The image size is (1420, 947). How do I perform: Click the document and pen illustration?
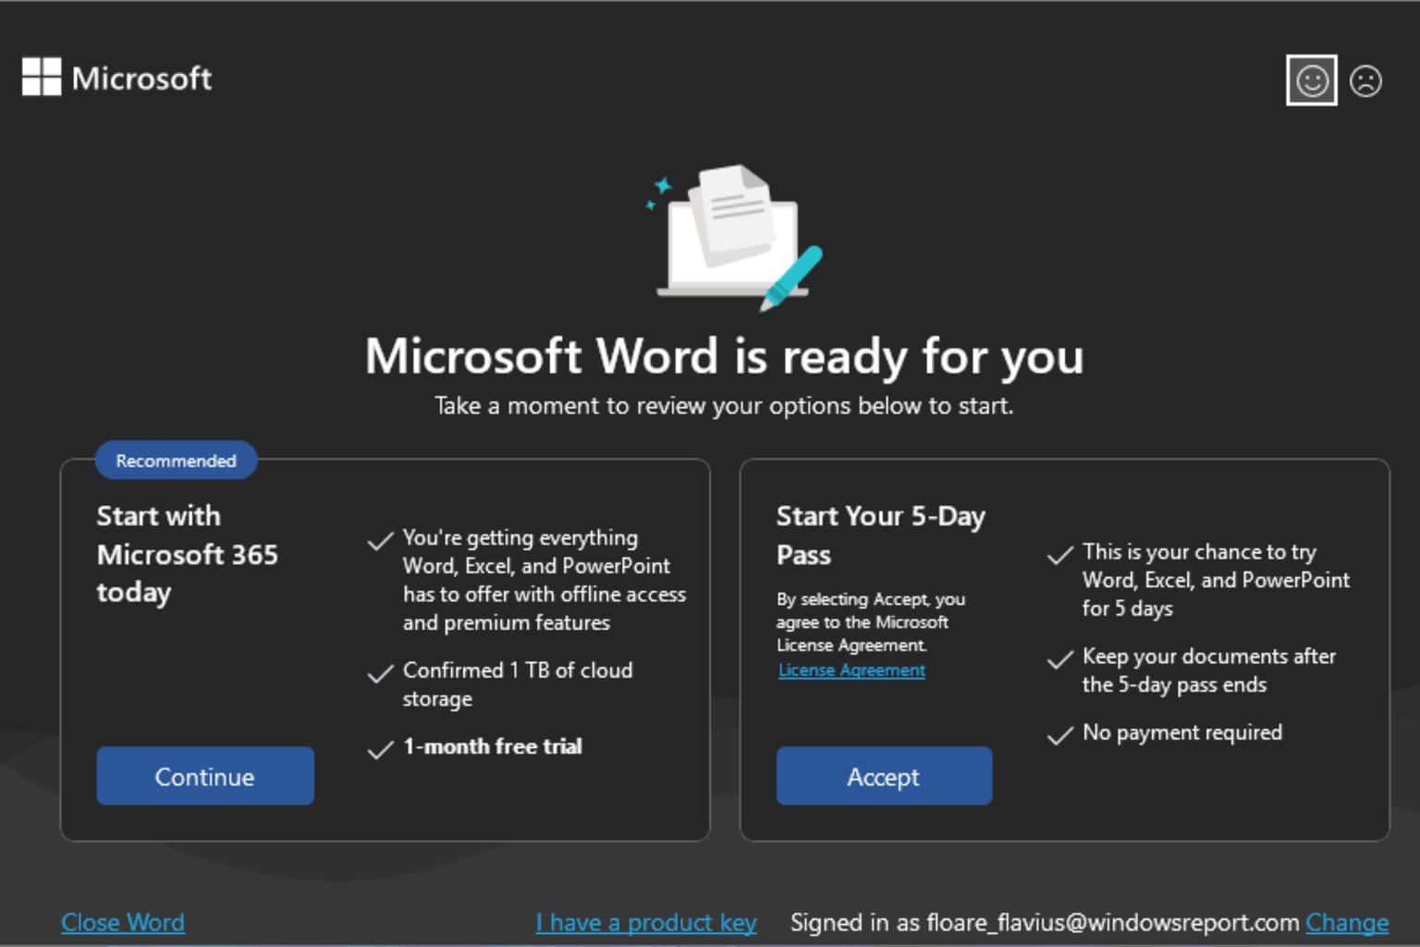pyautogui.click(x=733, y=237)
